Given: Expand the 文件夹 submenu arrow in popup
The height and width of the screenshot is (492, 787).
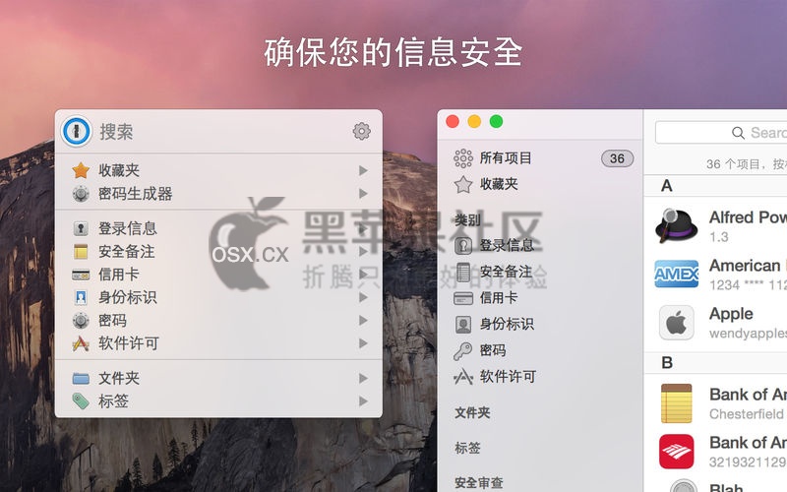Looking at the screenshot, I should tap(363, 378).
